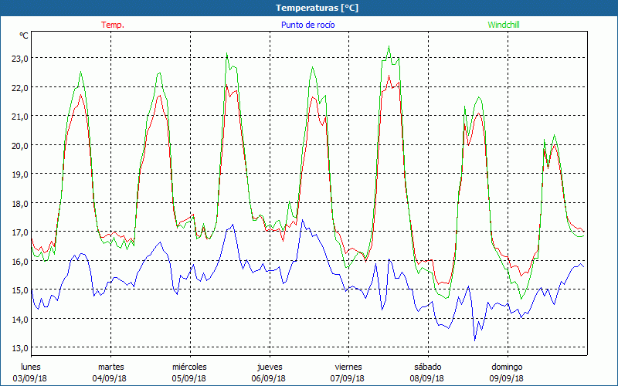Select the green 'Windchill' legend label
The width and height of the screenshot is (618, 386).
tap(504, 25)
